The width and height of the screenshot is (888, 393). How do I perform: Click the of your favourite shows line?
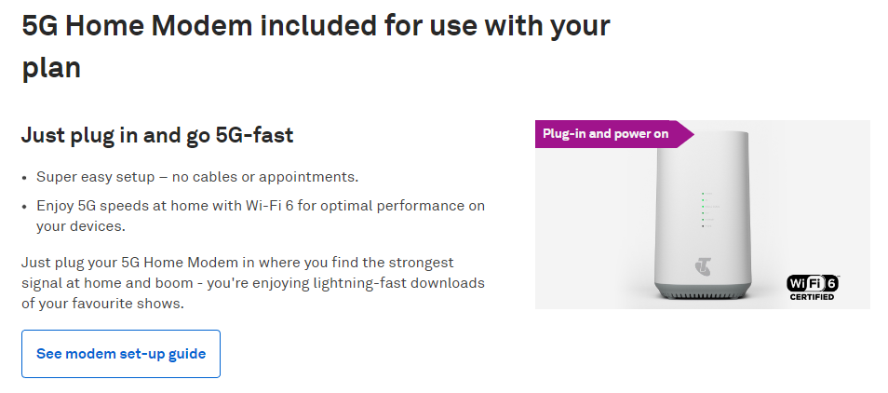coord(103,303)
